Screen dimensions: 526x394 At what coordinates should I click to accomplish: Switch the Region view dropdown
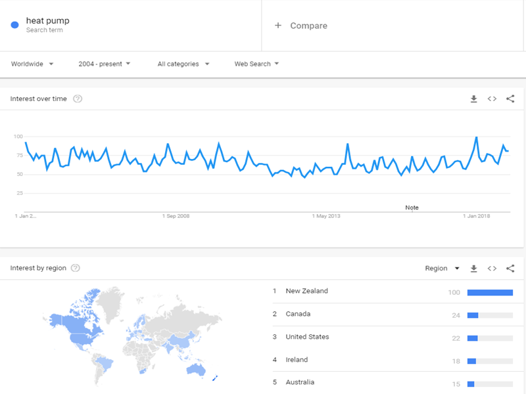[442, 269]
